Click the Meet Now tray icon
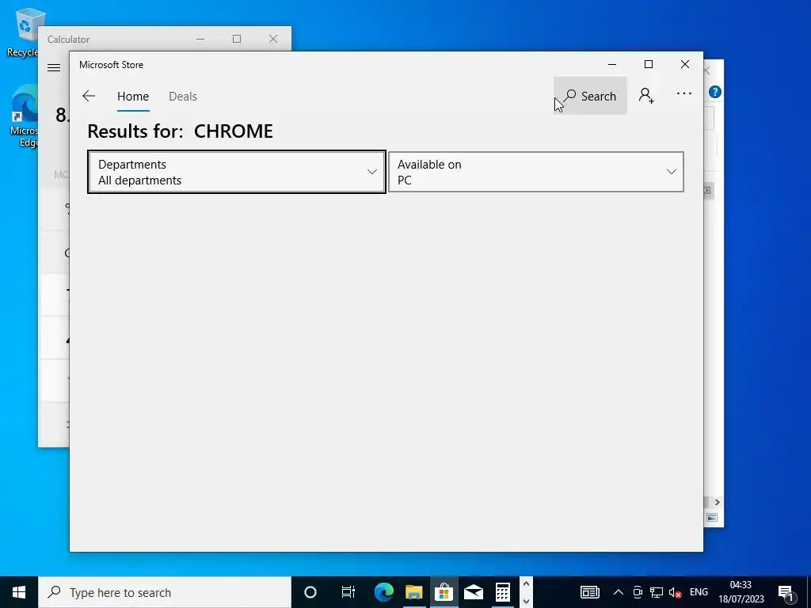Viewport: 811px width, 608px height. (638, 592)
